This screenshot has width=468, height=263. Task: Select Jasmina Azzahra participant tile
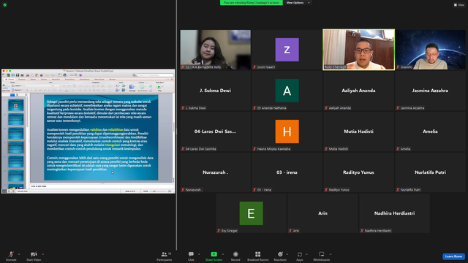tap(430, 91)
